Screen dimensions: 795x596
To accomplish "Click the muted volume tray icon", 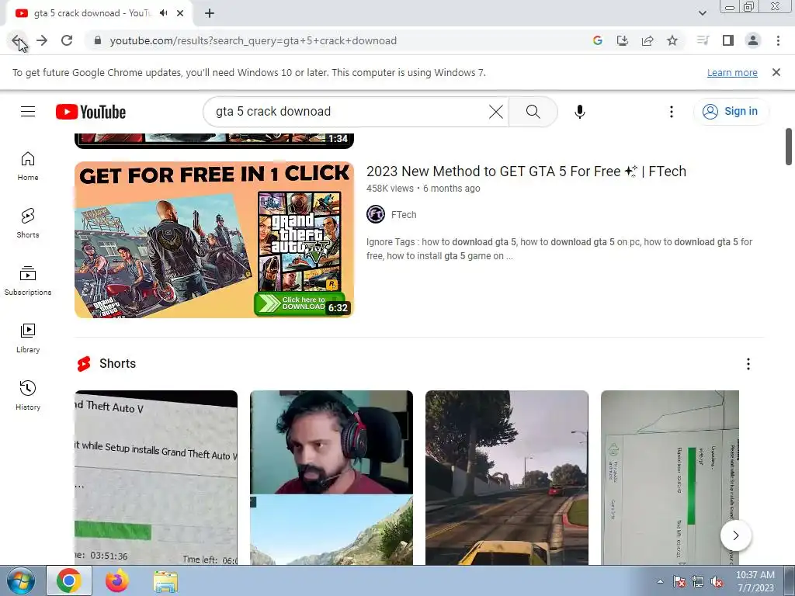I will click(x=717, y=582).
